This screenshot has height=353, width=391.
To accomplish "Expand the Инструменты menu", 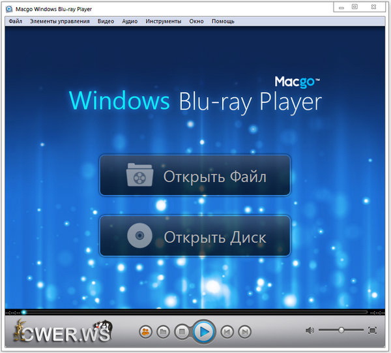I will click(164, 21).
